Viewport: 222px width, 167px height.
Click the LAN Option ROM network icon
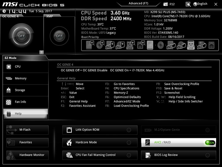69,130
